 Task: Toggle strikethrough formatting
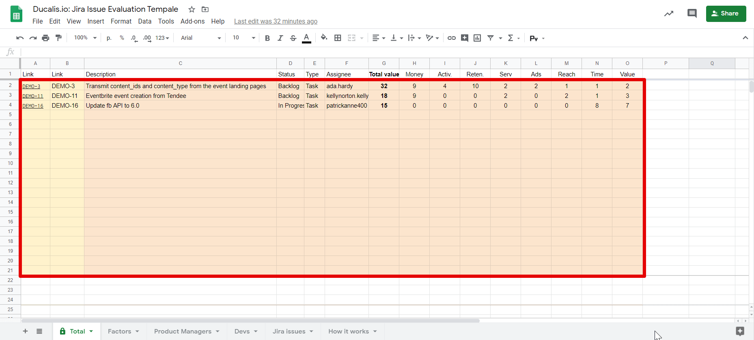pyautogui.click(x=293, y=38)
